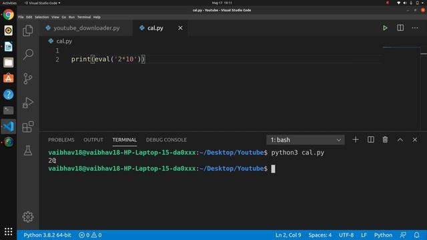Image resolution: width=427 pixels, height=240 pixels.
Task: Select the TERMINAL panel tab
Action: click(x=125, y=140)
